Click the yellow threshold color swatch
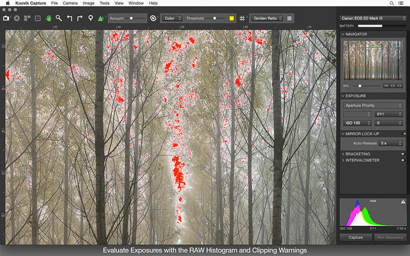Image resolution: width=410 pixels, height=256 pixels. (x=231, y=18)
